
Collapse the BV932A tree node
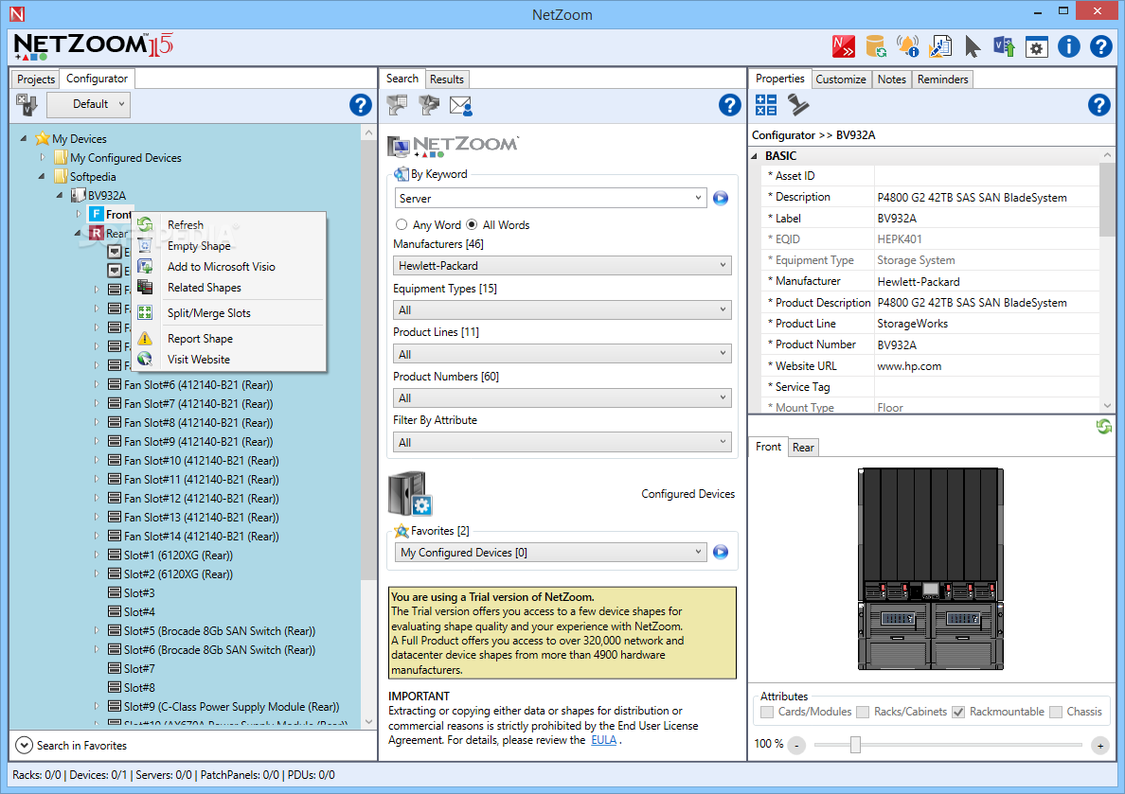click(60, 195)
